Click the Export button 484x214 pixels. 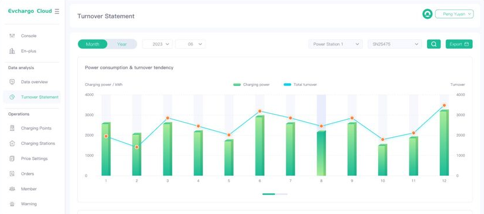[459, 44]
